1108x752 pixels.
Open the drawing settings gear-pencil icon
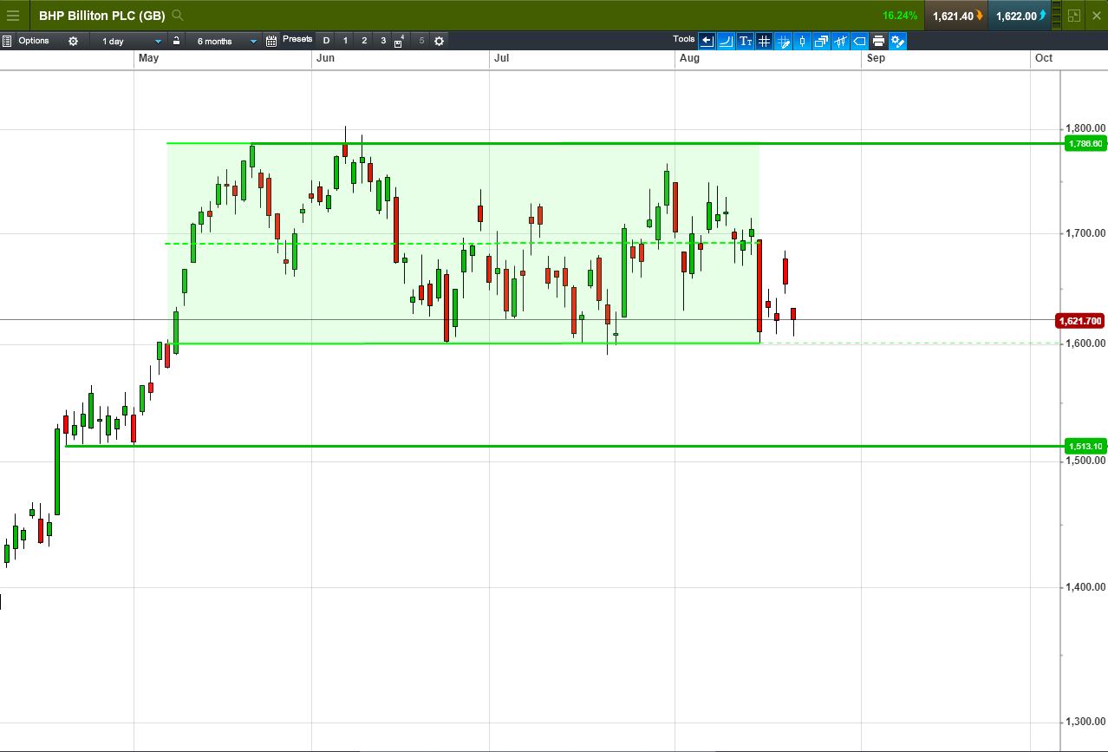click(x=897, y=41)
